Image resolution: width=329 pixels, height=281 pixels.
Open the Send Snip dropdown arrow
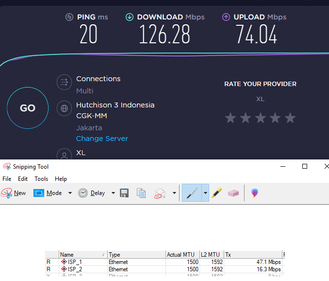[174, 193]
